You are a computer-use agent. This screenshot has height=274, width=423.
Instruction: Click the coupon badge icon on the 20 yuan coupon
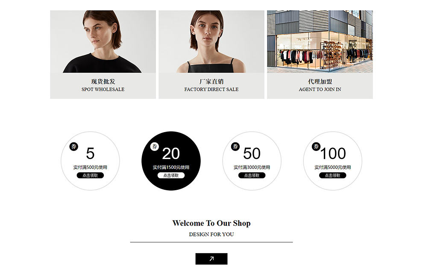coord(155,147)
